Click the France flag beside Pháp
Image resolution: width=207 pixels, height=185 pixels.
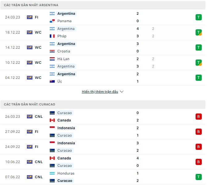click(52, 36)
